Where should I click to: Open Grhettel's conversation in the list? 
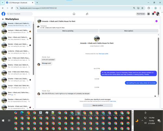click(x=16, y=80)
